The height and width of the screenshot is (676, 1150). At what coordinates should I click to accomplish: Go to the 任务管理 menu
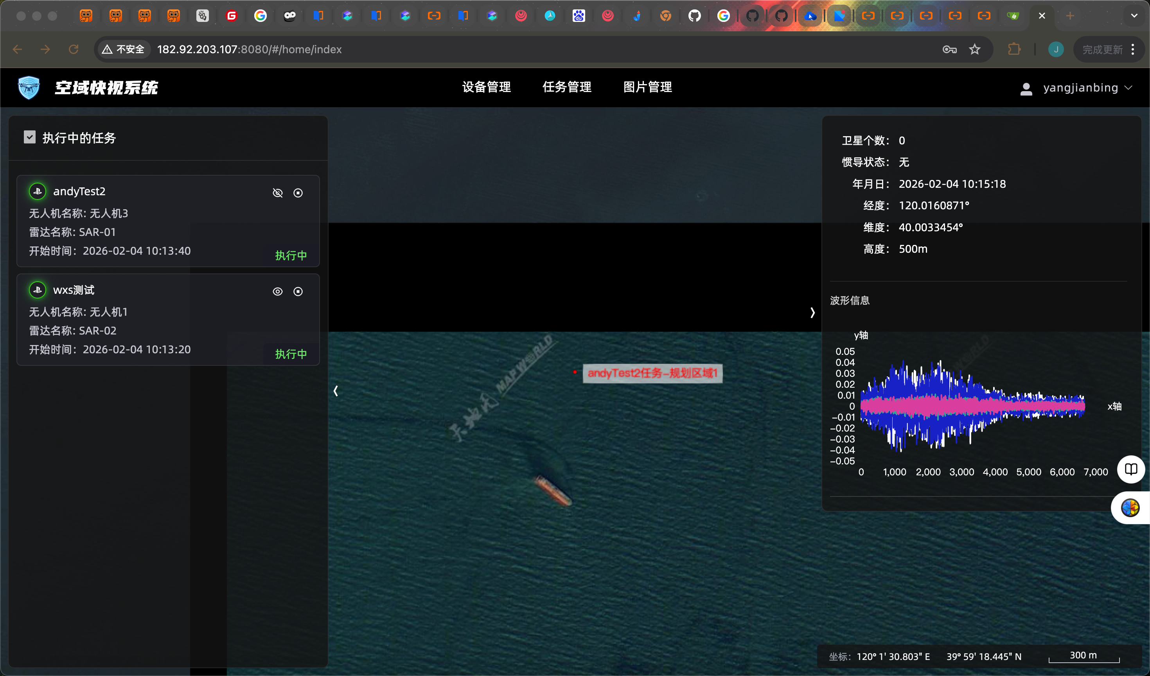(567, 87)
